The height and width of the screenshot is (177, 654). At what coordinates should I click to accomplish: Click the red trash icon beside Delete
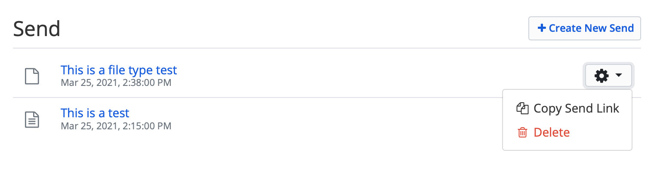(x=522, y=132)
